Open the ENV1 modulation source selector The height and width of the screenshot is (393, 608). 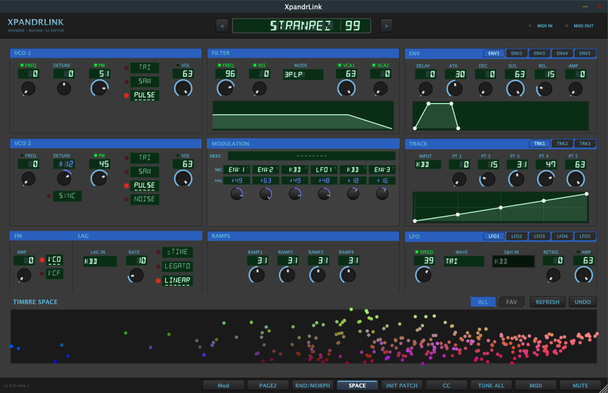(x=236, y=169)
